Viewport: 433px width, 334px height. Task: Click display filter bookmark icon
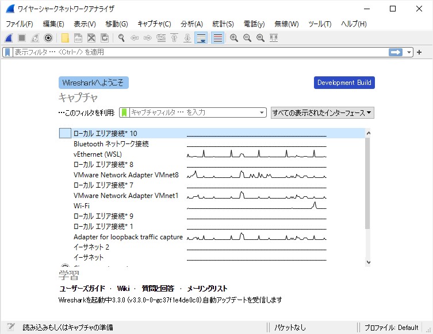point(7,52)
